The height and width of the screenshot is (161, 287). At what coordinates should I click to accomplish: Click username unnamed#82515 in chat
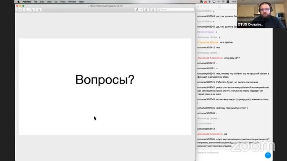[x=206, y=82]
